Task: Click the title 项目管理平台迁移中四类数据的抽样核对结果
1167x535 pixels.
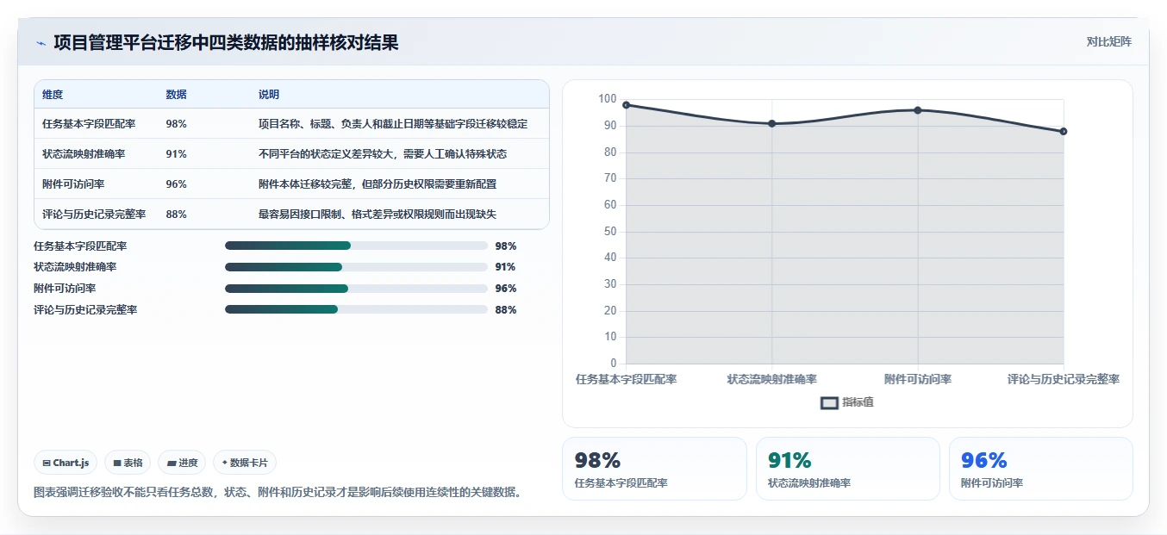Action: [x=226, y=42]
